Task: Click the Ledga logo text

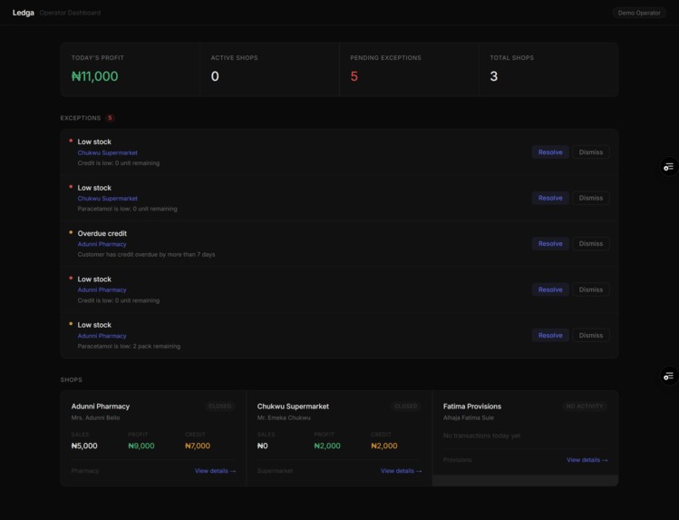Action: [24, 13]
